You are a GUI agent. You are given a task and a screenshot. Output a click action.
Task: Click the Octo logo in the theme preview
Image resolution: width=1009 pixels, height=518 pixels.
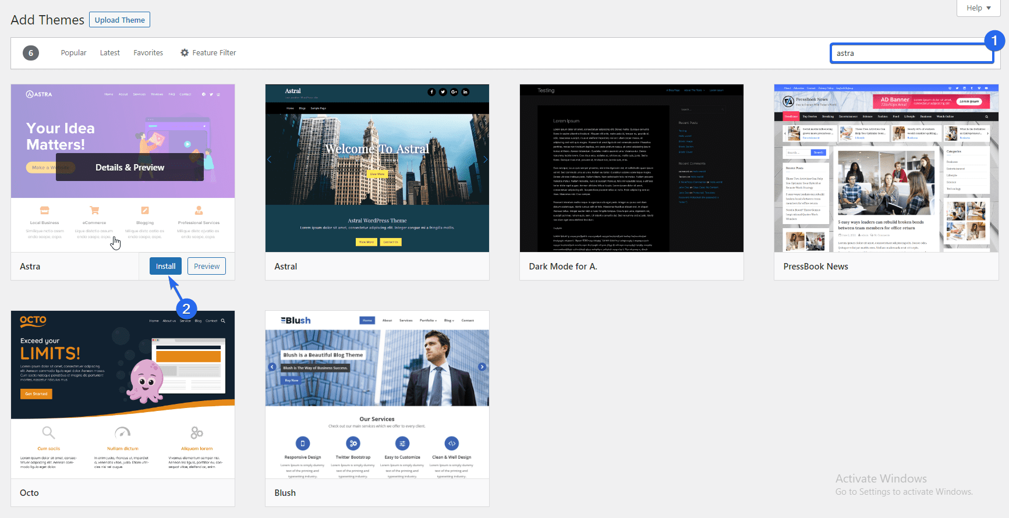pyautogui.click(x=33, y=320)
